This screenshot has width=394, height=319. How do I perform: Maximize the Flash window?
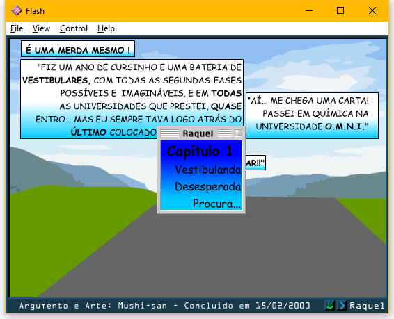tap(340, 10)
